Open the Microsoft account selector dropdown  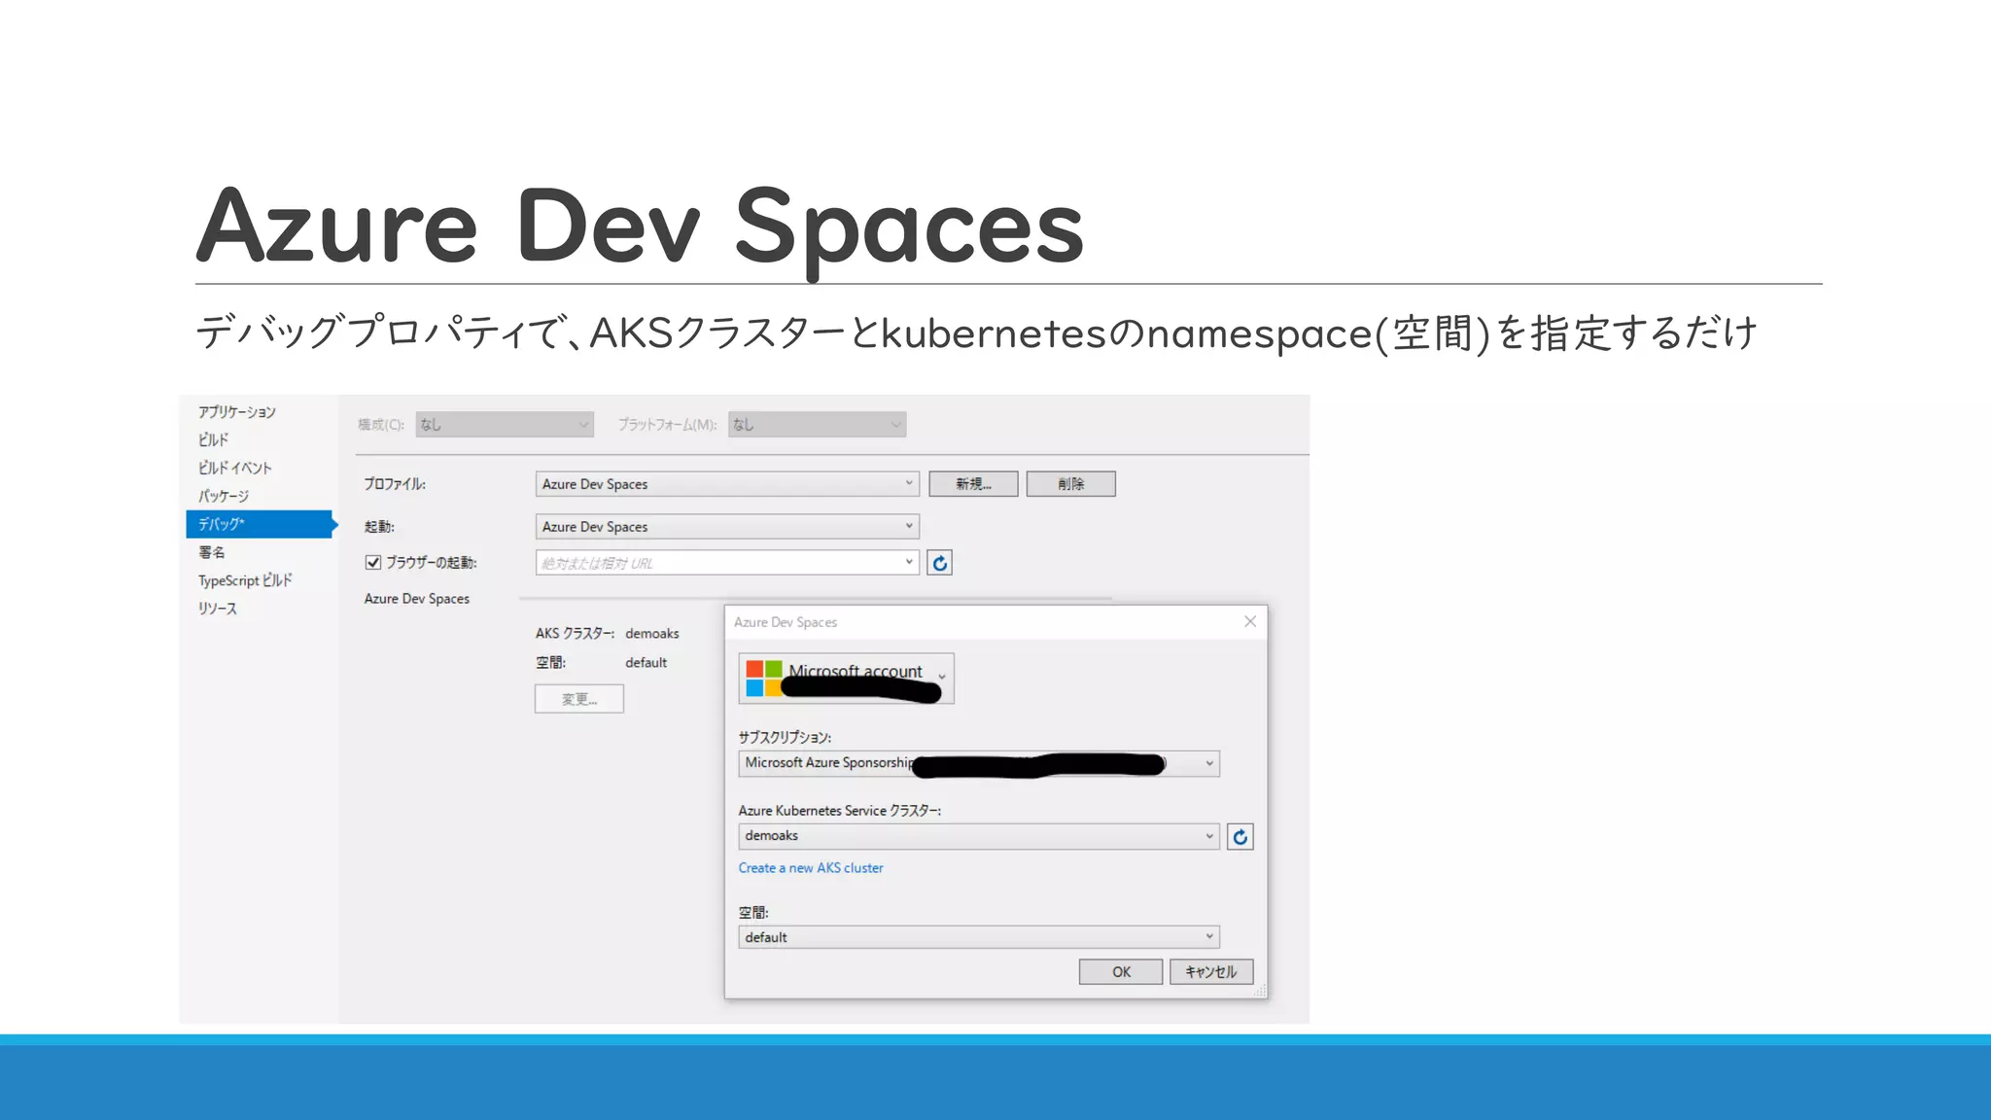click(846, 678)
